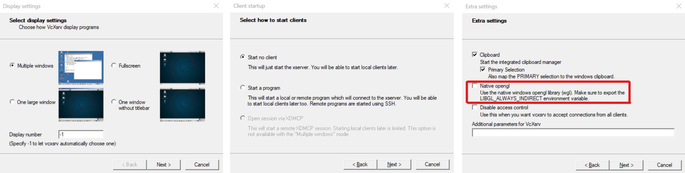Click 'Start the integrated clipboard manager' text

521,62
